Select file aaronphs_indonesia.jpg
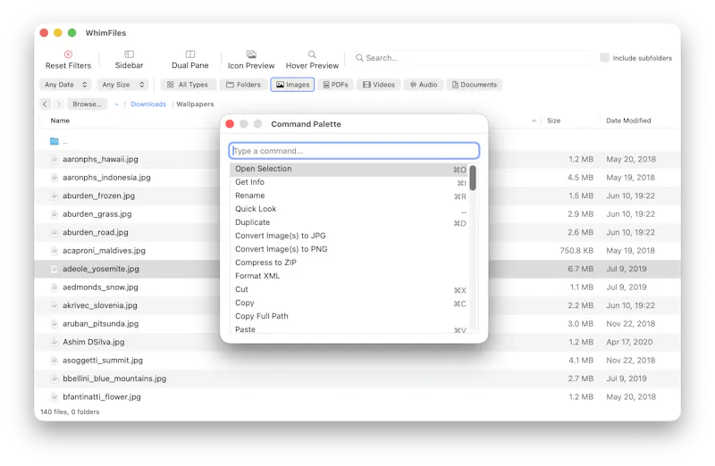The image size is (715, 466). pos(106,178)
